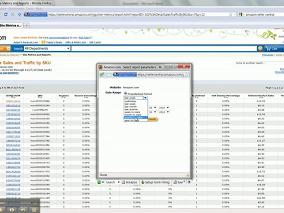The width and height of the screenshot is (284, 213).
Task: Open the search engine chooser icon next to amazon seller central
Action: 241,14
